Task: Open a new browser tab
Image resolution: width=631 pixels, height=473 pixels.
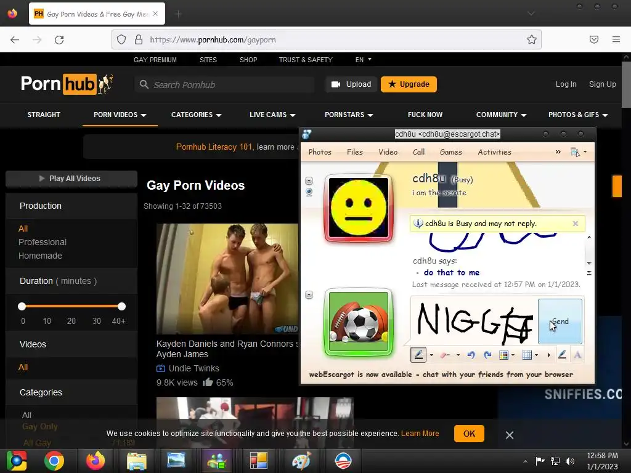Action: pyautogui.click(x=178, y=14)
